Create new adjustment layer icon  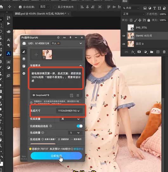(145, 52)
